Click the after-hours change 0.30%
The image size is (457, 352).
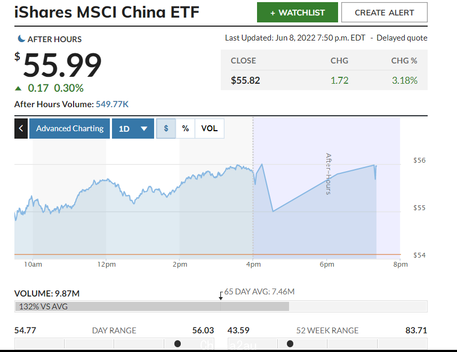[x=69, y=88]
